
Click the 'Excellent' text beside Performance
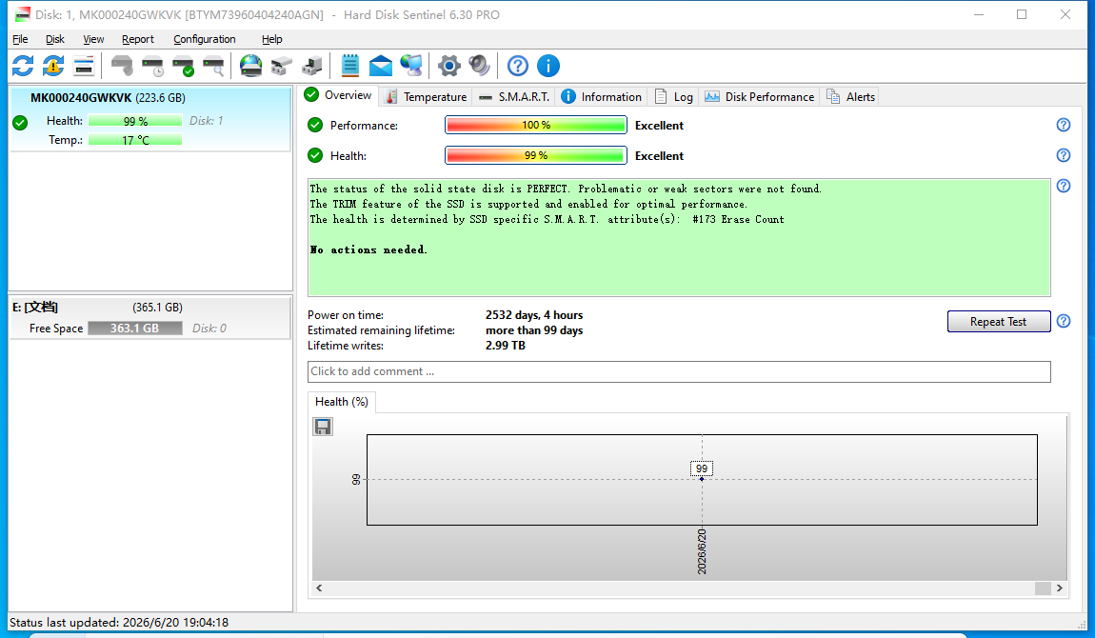659,125
